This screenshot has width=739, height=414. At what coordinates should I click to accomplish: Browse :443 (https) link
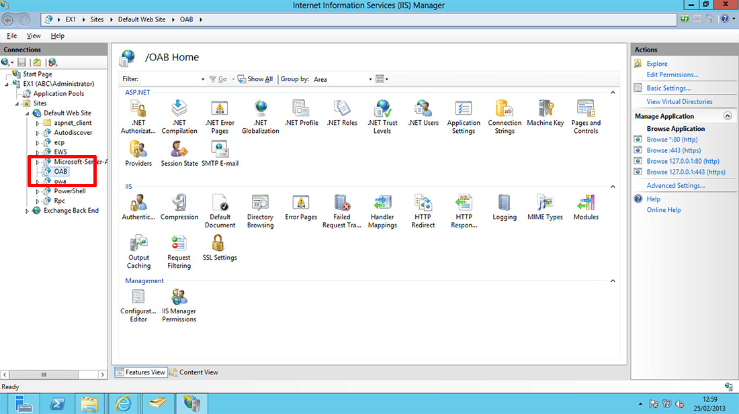coord(673,150)
